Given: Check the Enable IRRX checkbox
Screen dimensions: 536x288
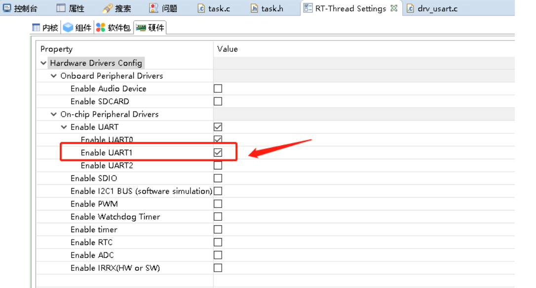Looking at the screenshot, I should pos(218,268).
